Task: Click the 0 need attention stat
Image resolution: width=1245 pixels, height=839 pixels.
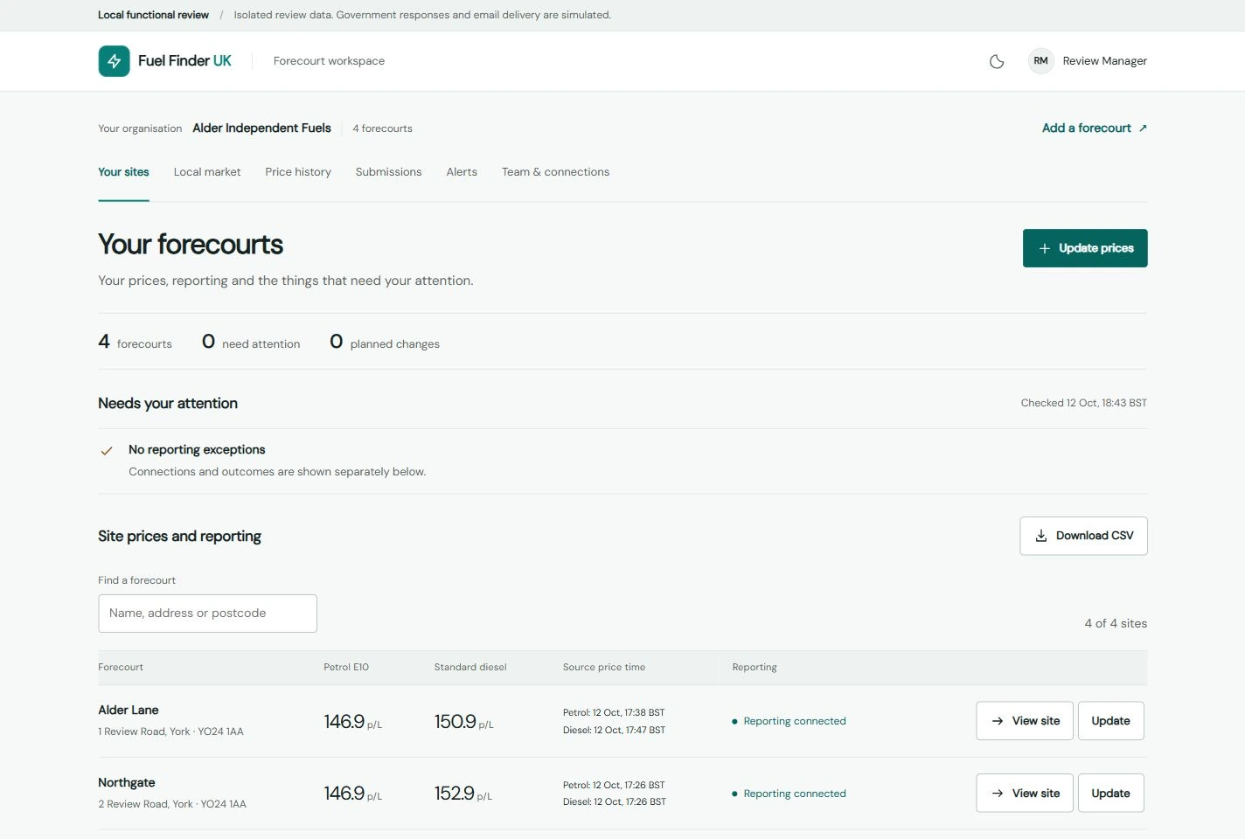Action: (x=251, y=342)
